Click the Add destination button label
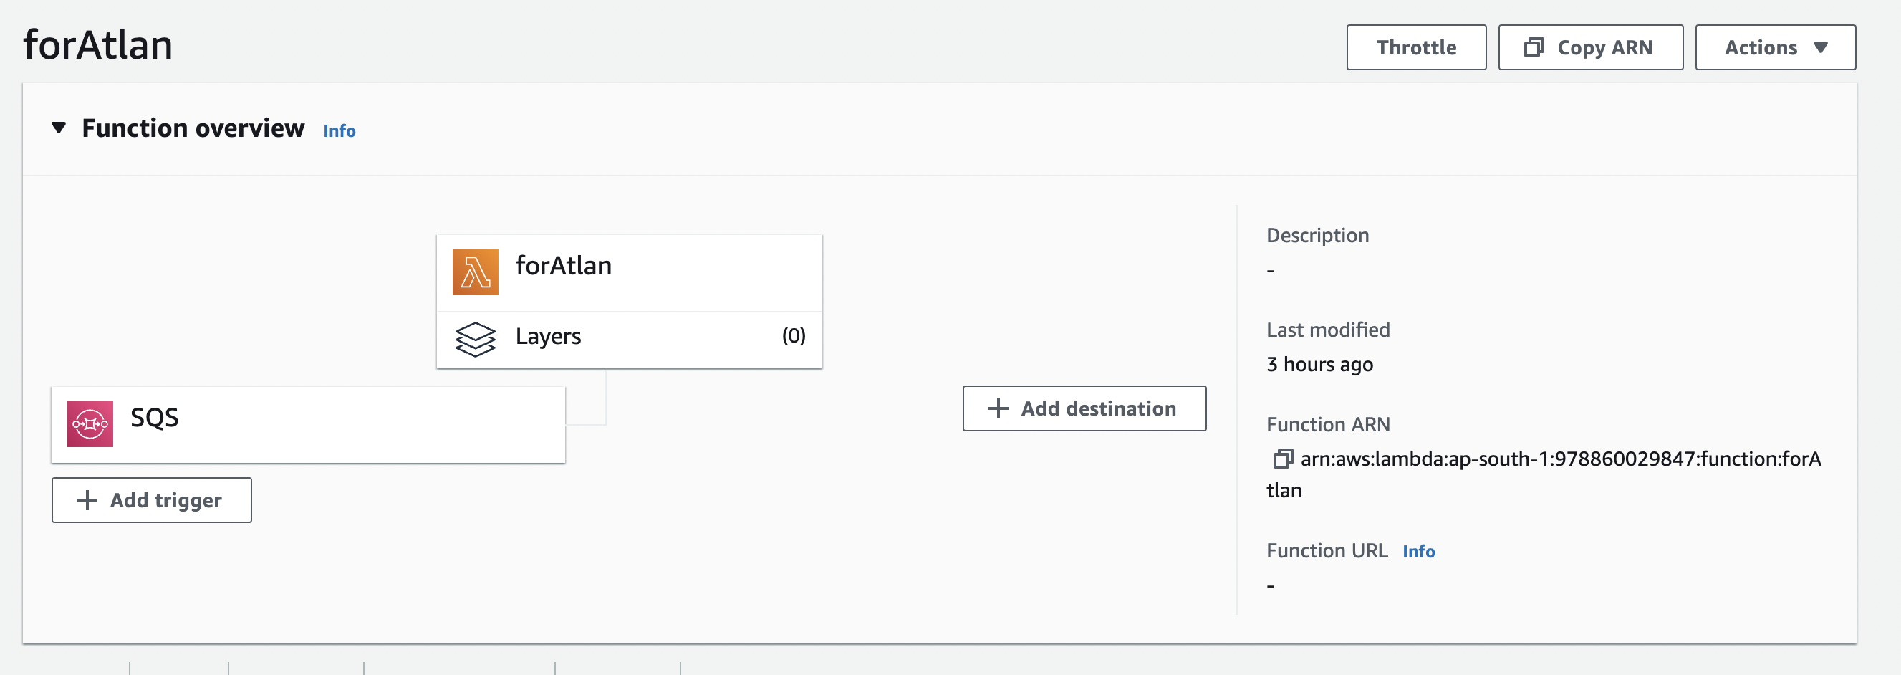Screen dimensions: 1901x675 [x=1098, y=408]
